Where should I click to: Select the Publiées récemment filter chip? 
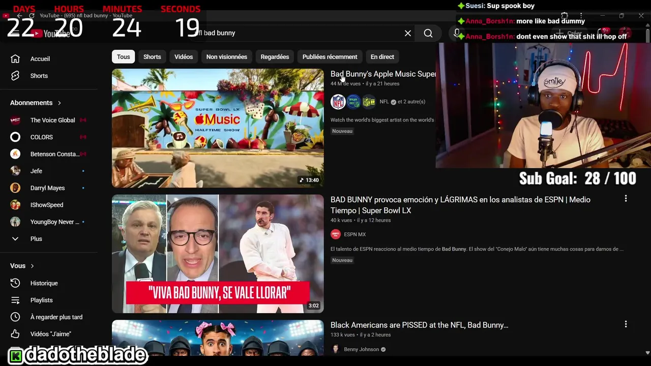(x=330, y=57)
